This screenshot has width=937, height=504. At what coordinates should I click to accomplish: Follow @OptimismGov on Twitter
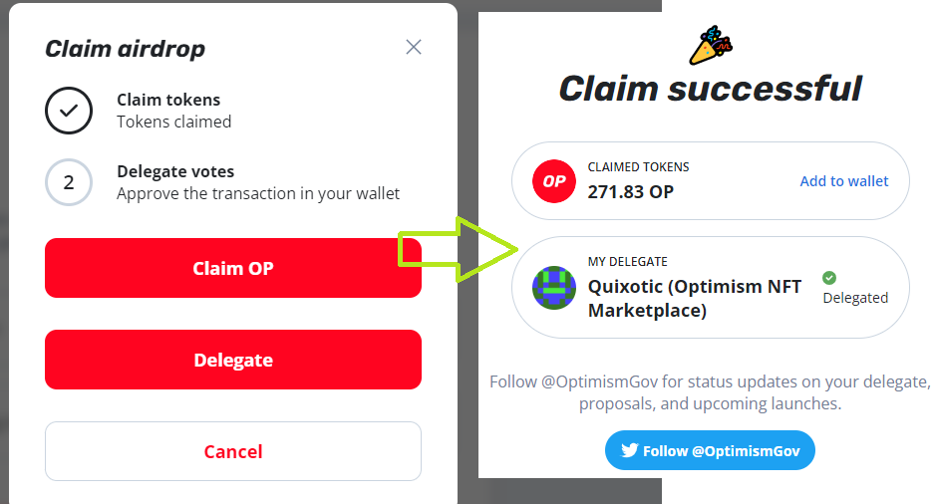tap(710, 450)
